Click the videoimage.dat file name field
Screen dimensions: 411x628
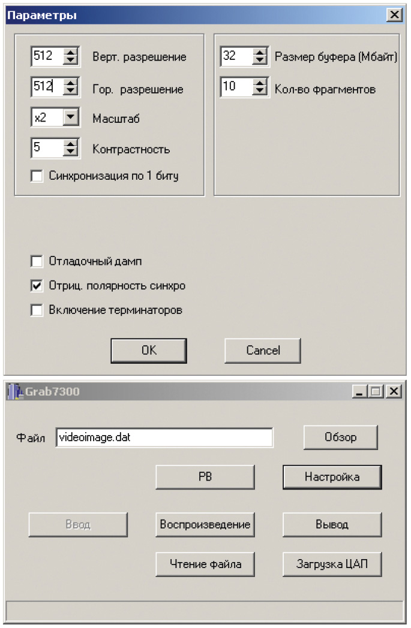[164, 437]
